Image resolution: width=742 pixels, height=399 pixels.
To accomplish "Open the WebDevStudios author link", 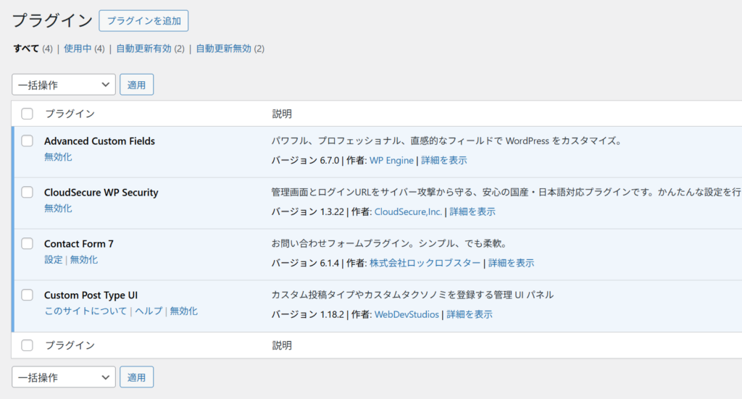I will (407, 315).
